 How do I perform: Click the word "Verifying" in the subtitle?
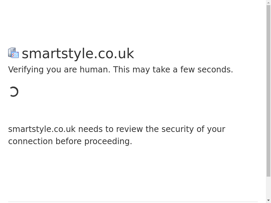[26, 70]
